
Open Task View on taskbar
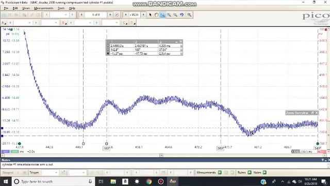101,181
